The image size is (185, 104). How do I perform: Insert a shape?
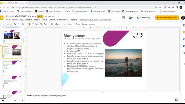pos(41,24)
